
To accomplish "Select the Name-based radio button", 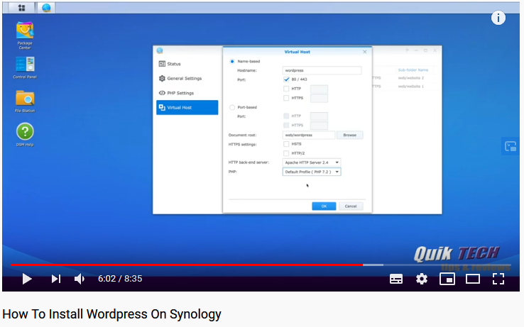I will click(232, 62).
